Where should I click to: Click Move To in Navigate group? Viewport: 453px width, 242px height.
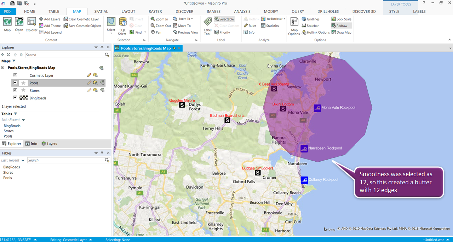[182, 26]
